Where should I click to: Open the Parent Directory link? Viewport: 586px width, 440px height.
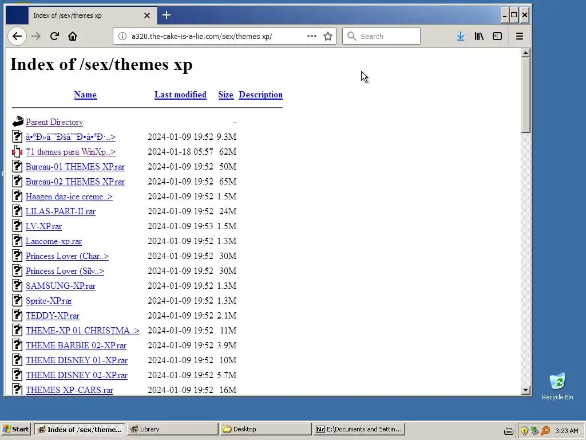click(54, 122)
